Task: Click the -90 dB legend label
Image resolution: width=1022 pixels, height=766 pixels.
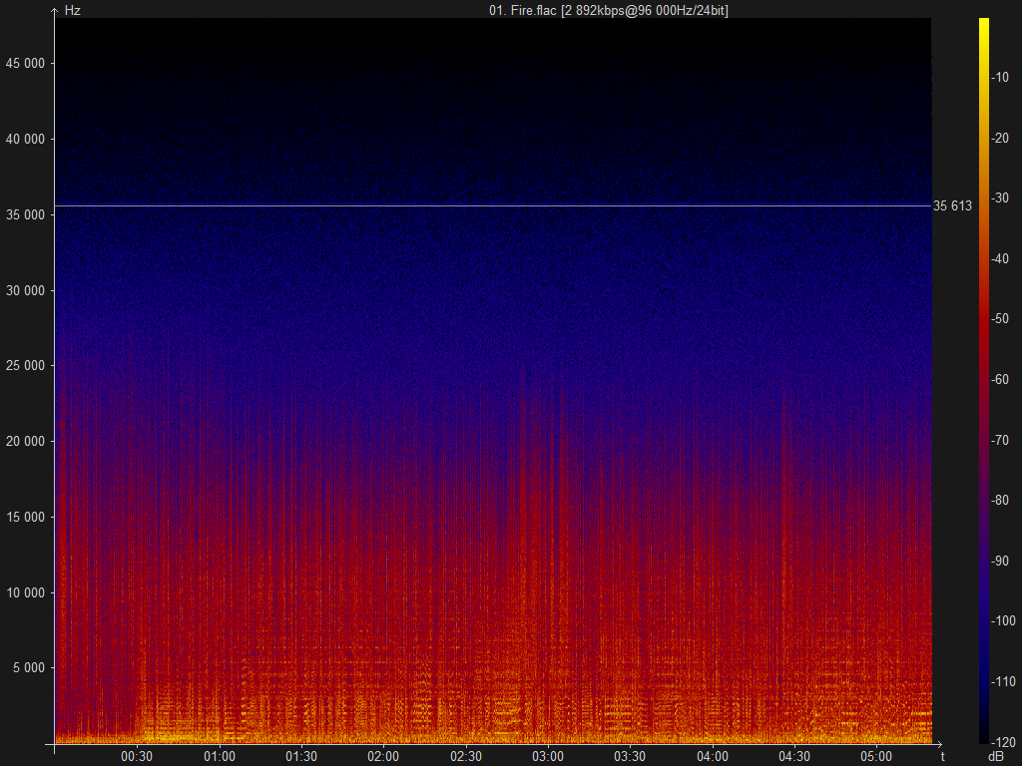Action: [x=1000, y=561]
